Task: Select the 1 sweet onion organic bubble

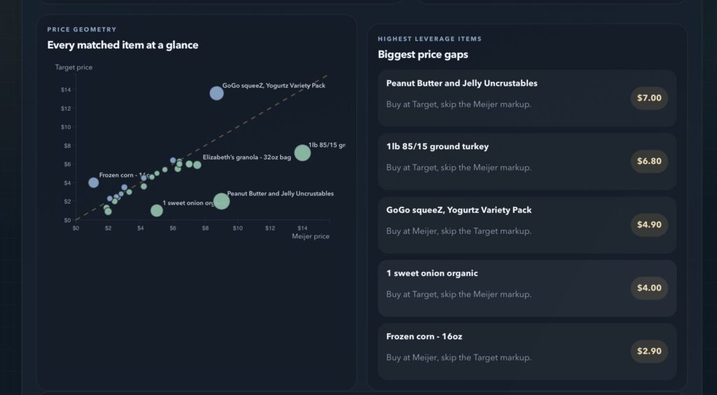Action: coord(157,210)
